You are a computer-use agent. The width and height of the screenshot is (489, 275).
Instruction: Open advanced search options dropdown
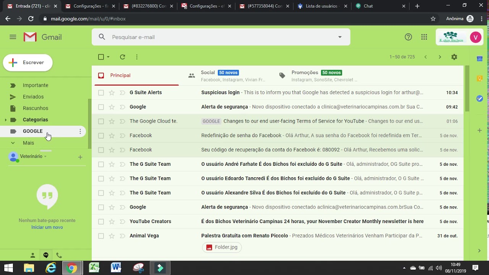340,37
